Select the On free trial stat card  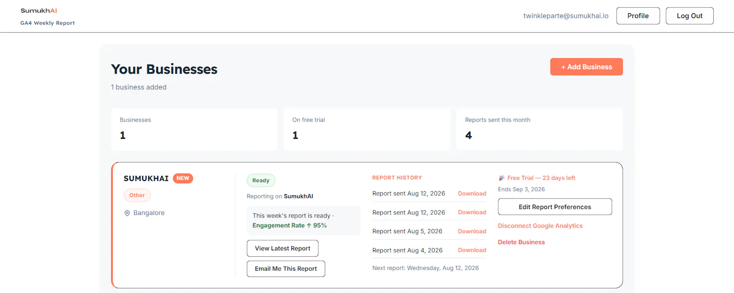click(367, 129)
